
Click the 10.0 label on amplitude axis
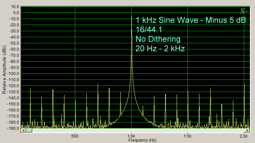pos(15,7)
